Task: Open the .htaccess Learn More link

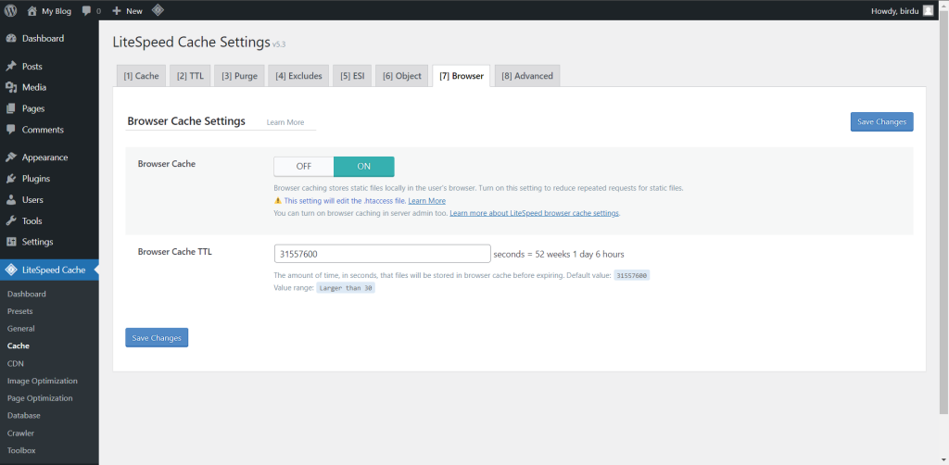Action: [x=426, y=201]
